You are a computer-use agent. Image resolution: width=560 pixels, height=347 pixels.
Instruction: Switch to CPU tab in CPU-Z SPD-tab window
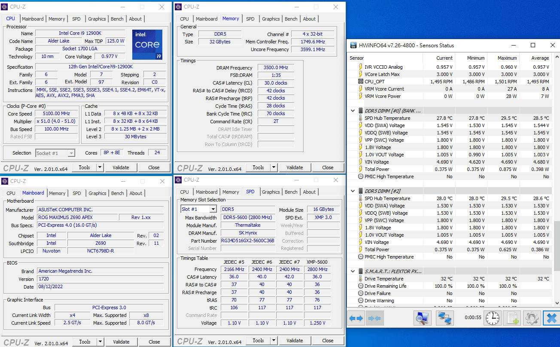184,192
